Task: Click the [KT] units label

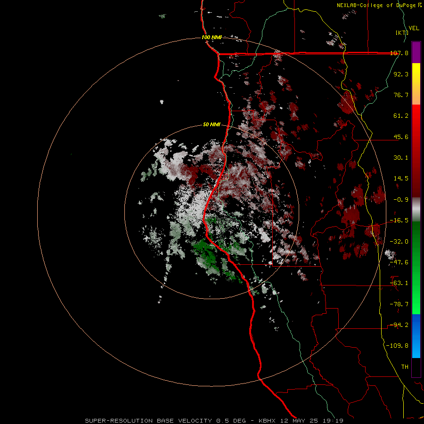Action: 402,33
